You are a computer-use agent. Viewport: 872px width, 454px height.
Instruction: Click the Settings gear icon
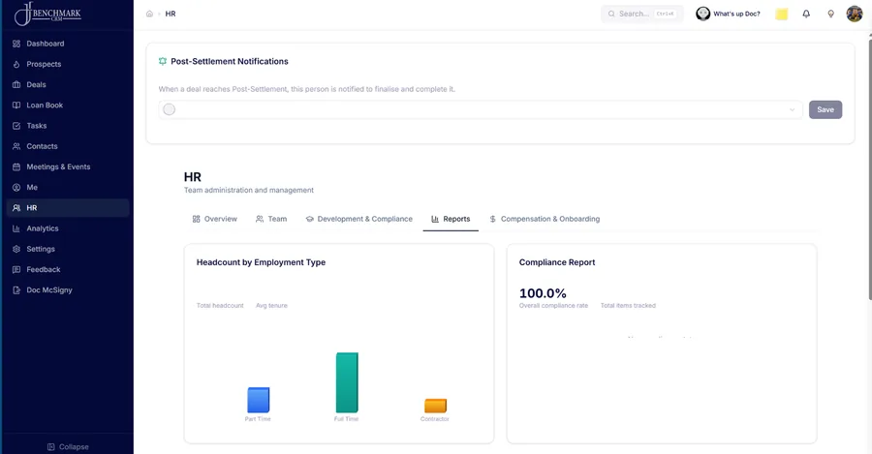[x=16, y=249]
